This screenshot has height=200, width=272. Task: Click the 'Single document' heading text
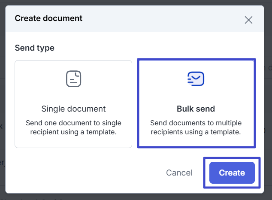pyautogui.click(x=73, y=109)
